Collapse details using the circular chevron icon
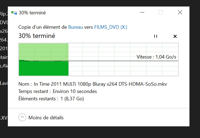200x138 pixels. coord(22,117)
